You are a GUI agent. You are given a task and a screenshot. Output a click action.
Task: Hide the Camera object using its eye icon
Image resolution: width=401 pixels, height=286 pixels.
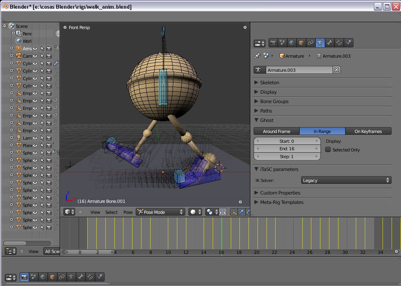click(35, 56)
